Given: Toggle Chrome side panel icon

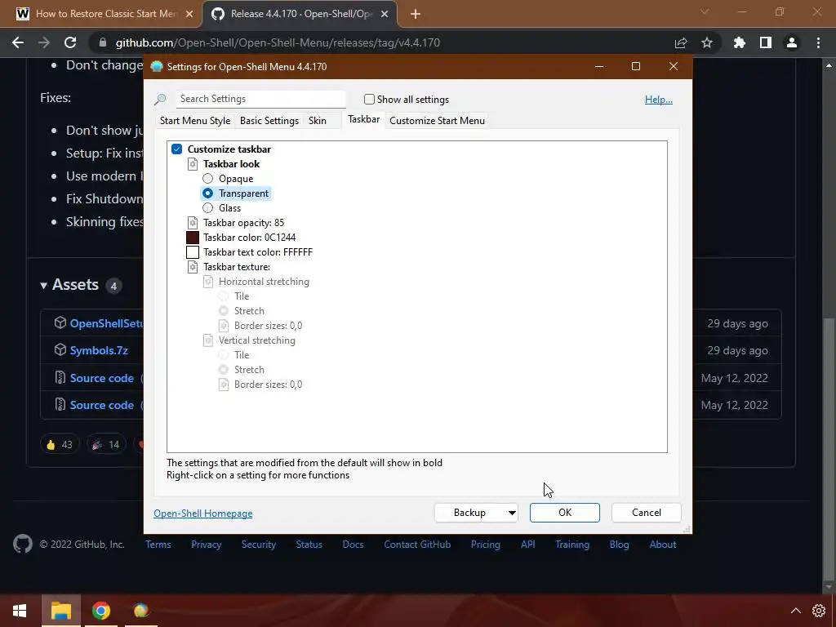Looking at the screenshot, I should [766, 42].
